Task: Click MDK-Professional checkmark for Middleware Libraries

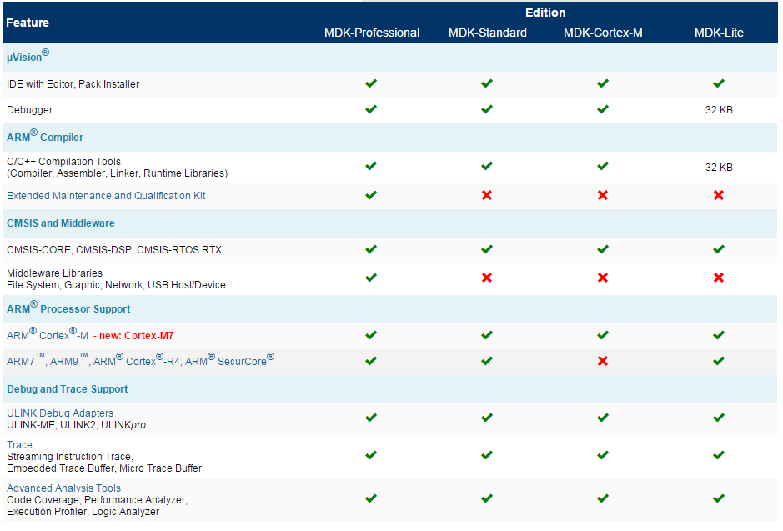Action: [371, 278]
